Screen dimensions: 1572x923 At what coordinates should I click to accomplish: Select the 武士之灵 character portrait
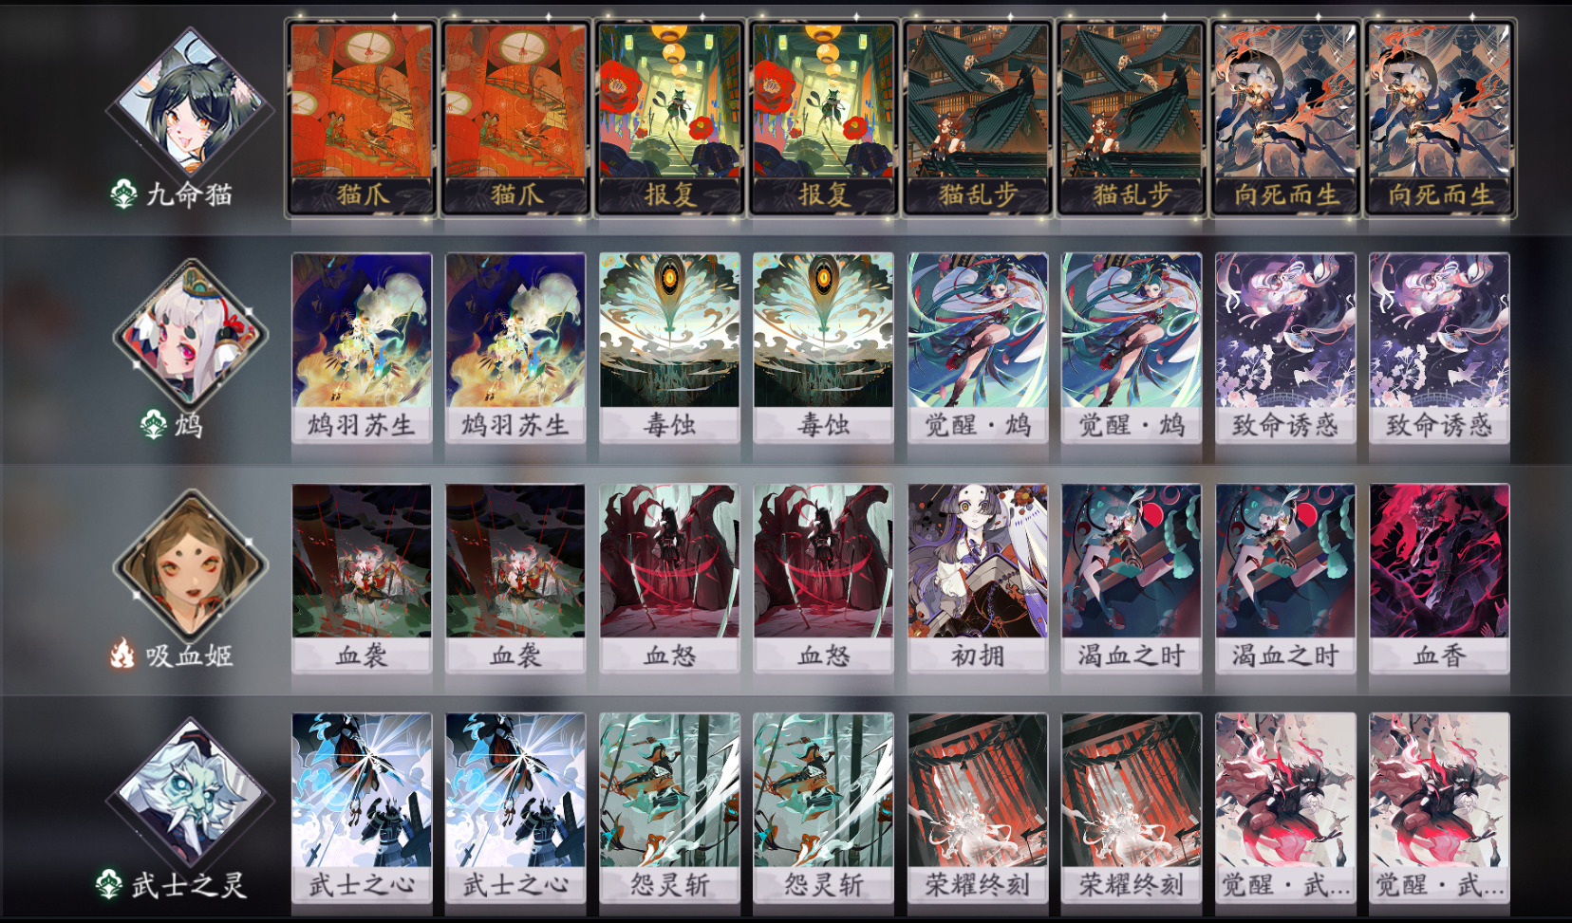(190, 795)
